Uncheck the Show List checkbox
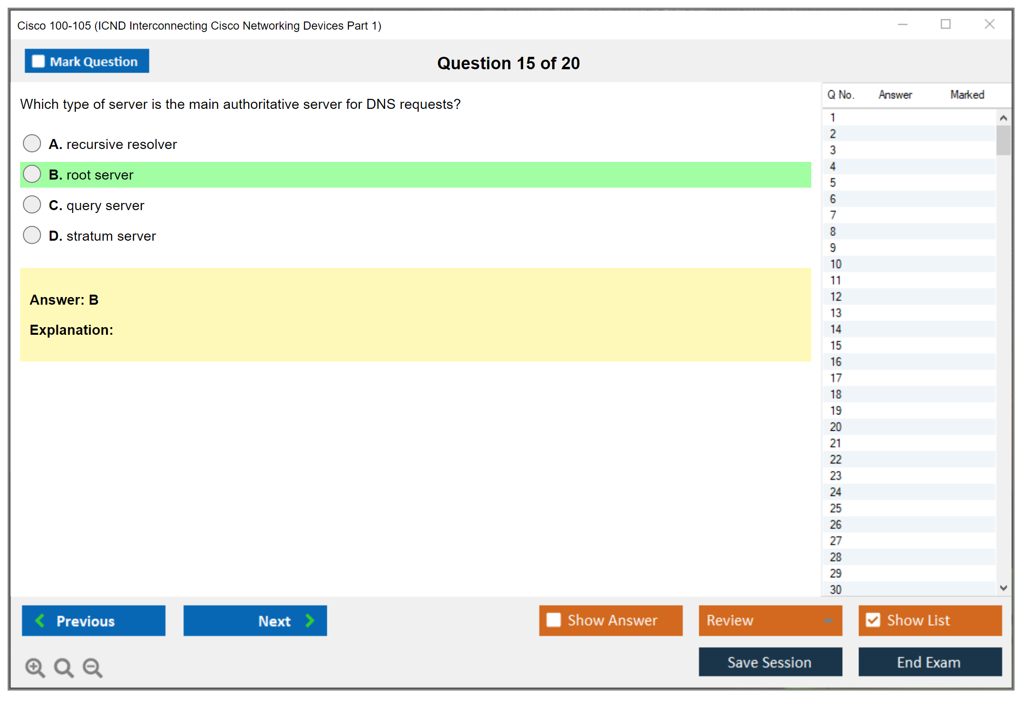This screenshot has width=1026, height=702. [x=873, y=620]
